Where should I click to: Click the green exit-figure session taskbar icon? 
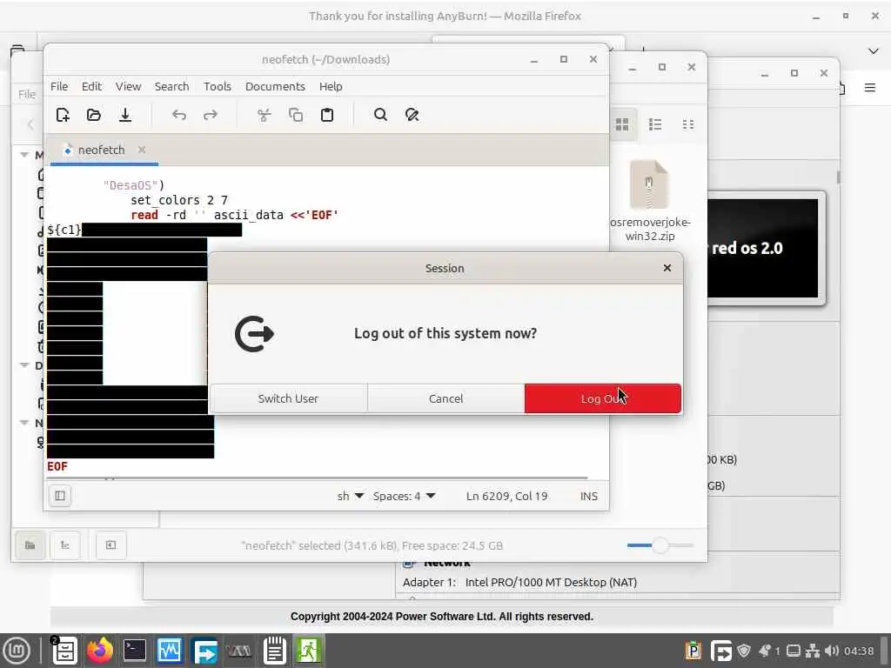pos(309,651)
